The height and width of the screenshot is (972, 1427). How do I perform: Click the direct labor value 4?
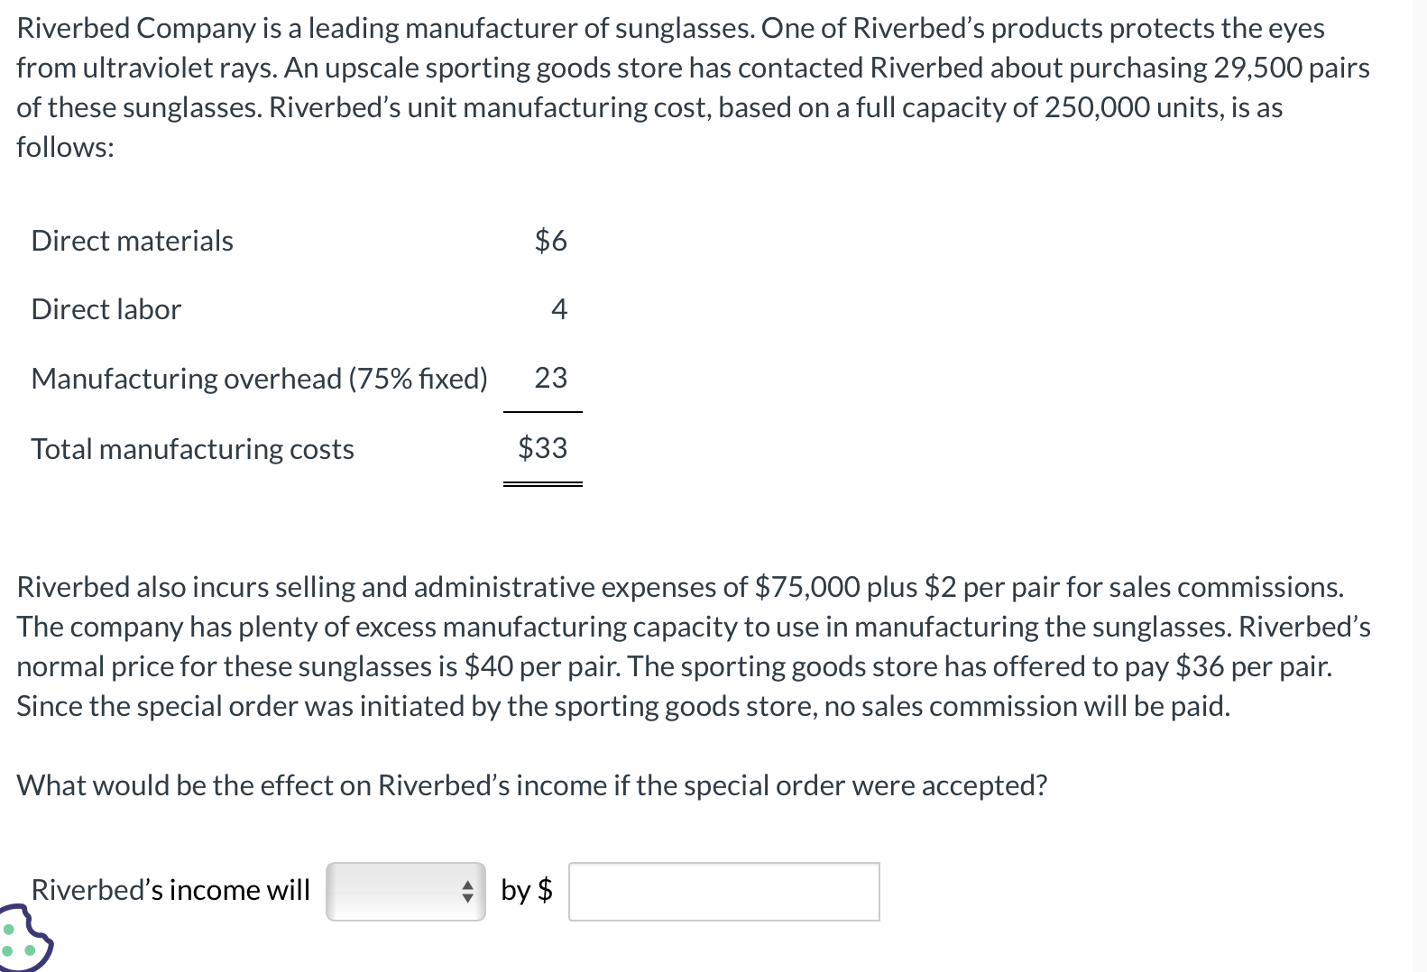(558, 309)
